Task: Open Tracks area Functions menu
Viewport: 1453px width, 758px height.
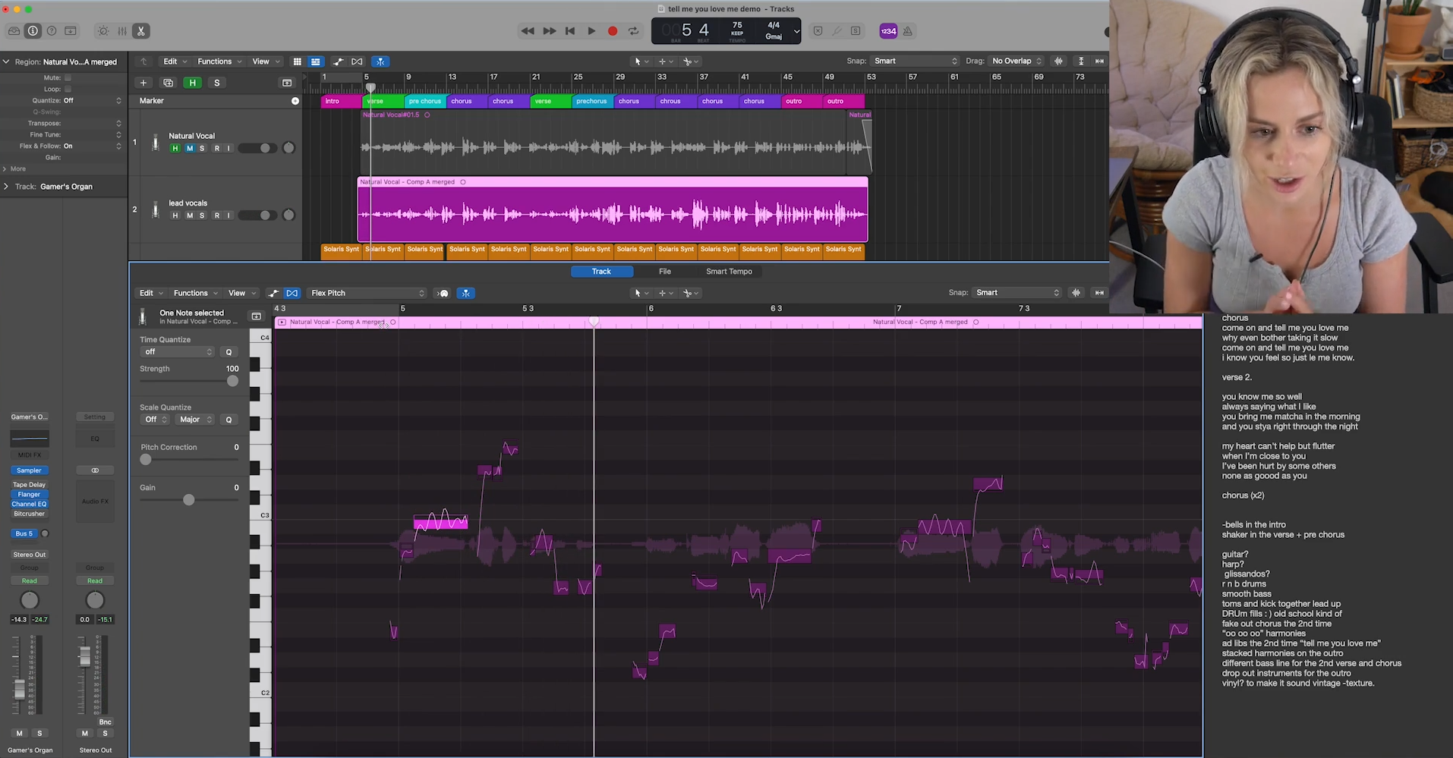Action: coord(219,61)
